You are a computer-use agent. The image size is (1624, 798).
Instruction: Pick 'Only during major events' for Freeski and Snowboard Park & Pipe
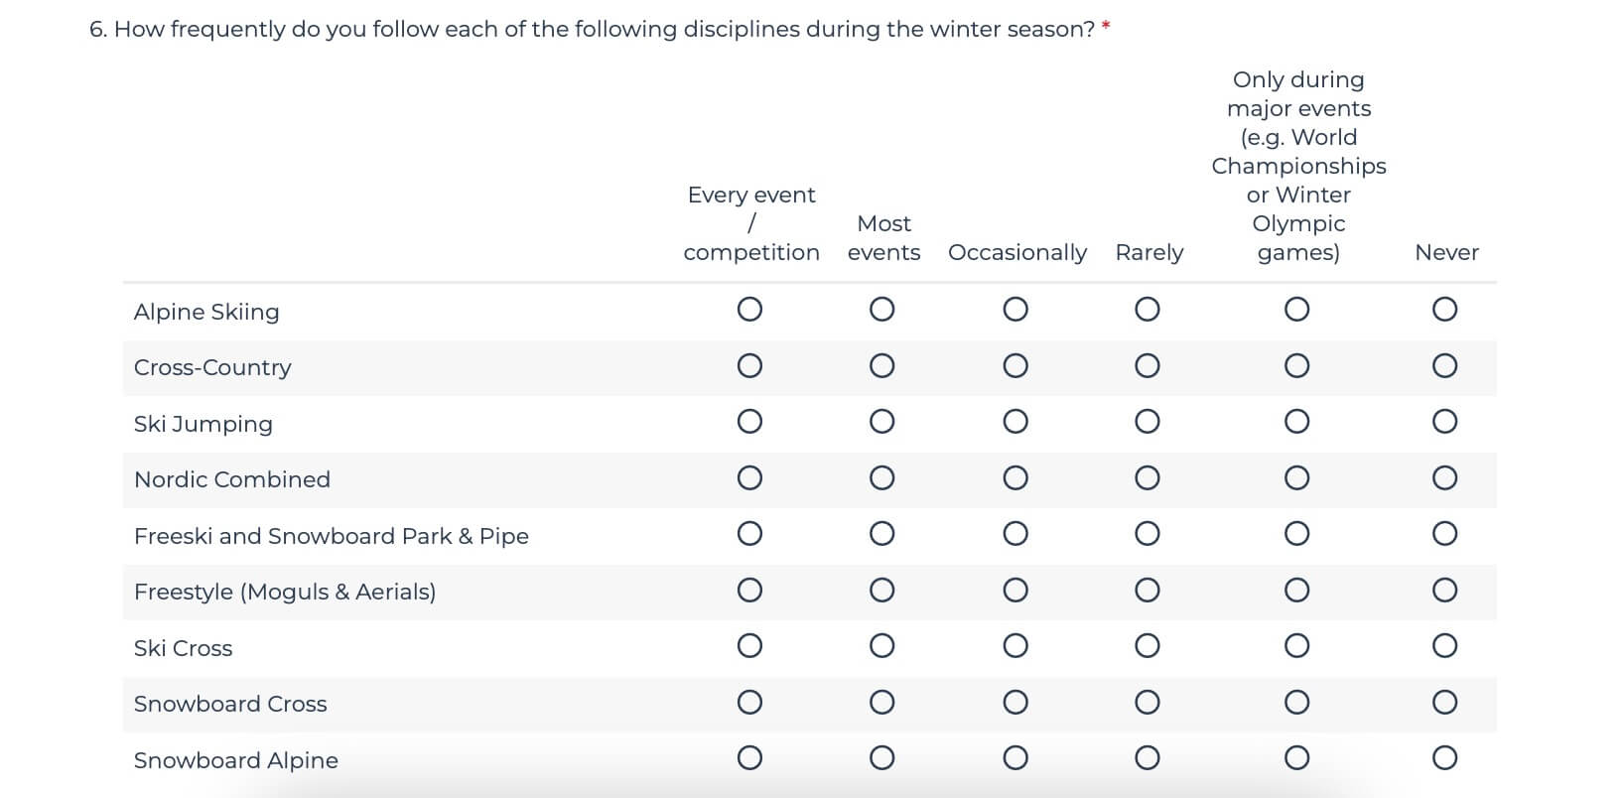point(1296,534)
